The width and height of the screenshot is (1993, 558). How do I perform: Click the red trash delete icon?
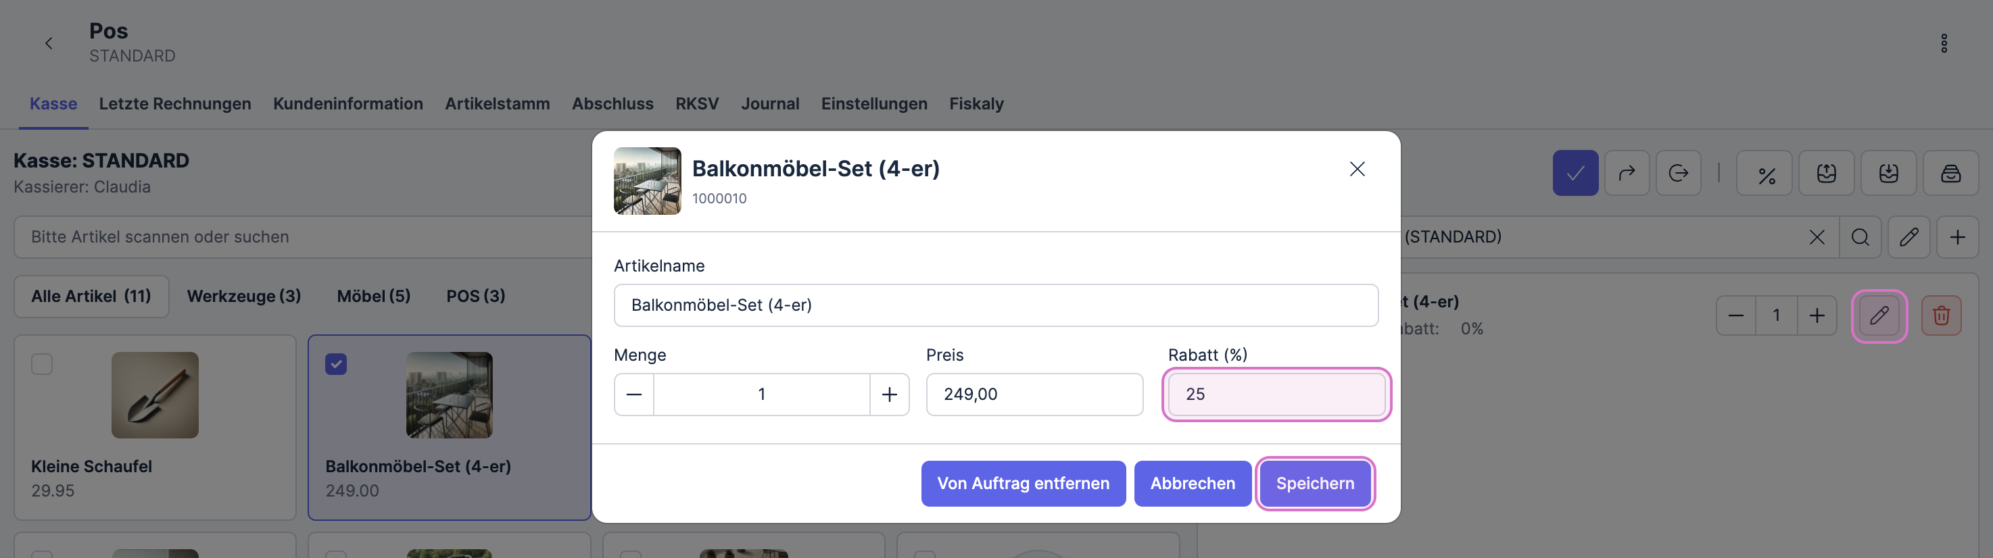[x=1940, y=315]
